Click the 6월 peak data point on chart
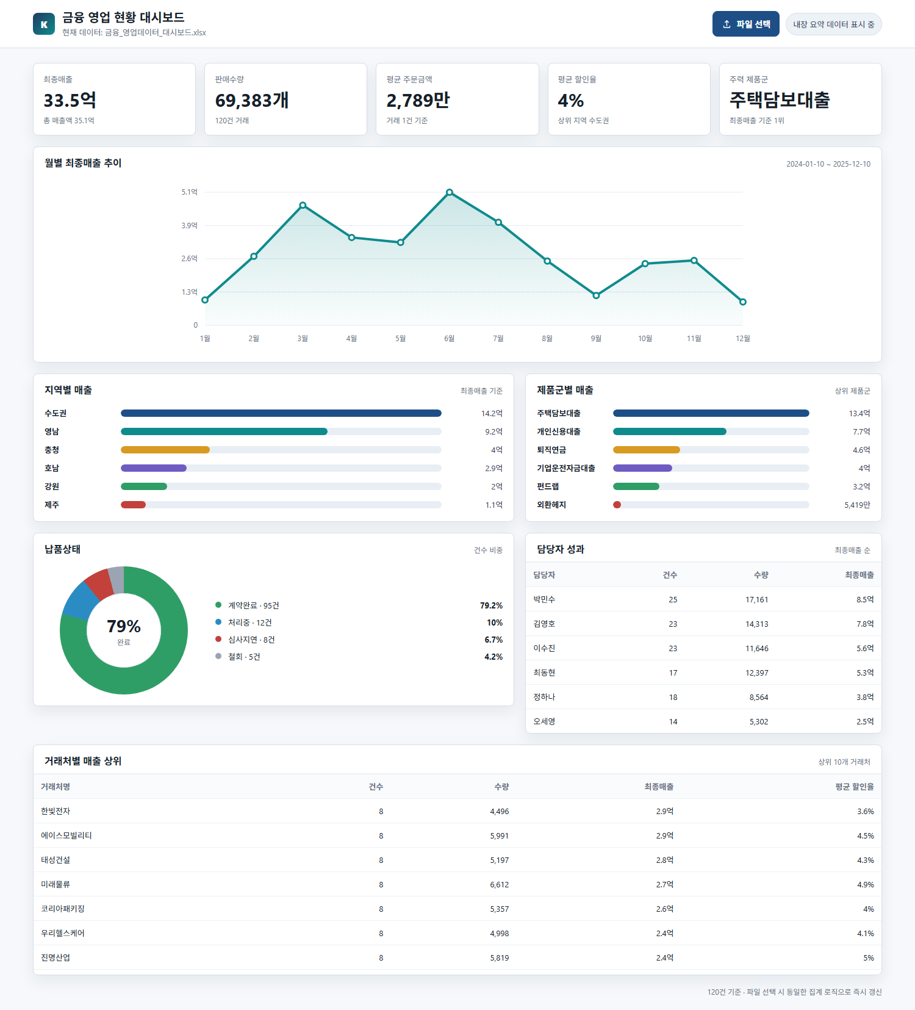Viewport: 915px width, 1010px height. coord(450,192)
